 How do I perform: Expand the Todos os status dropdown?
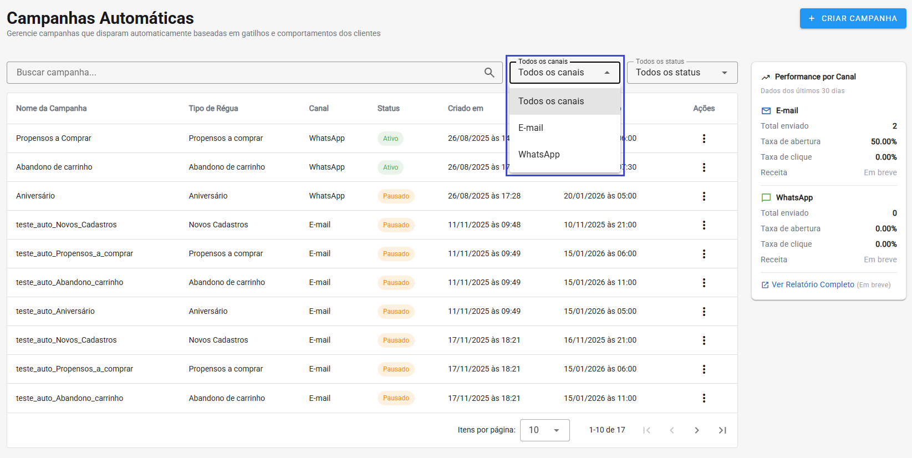coord(682,73)
